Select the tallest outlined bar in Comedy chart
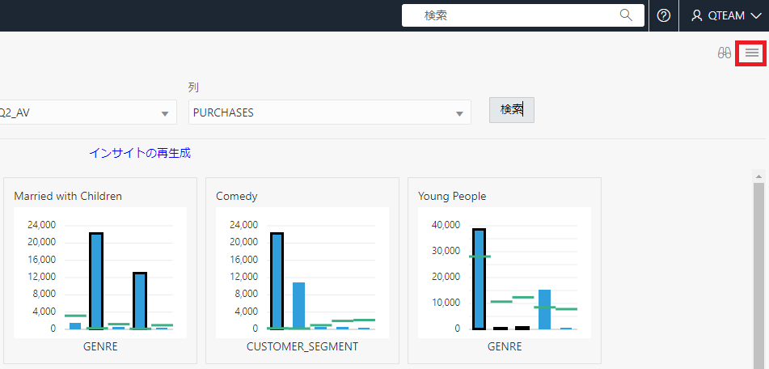Image resolution: width=769 pixels, height=369 pixels. click(x=277, y=281)
